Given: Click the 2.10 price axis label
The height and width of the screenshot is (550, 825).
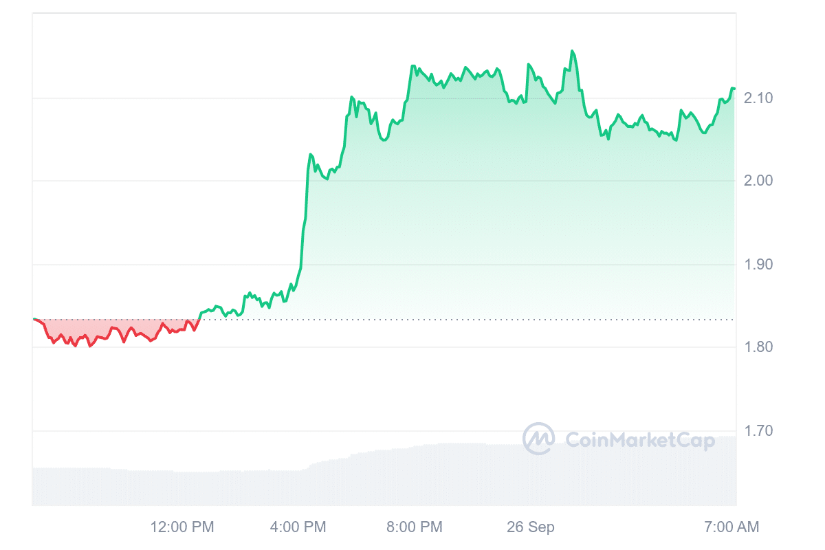Looking at the screenshot, I should (758, 98).
